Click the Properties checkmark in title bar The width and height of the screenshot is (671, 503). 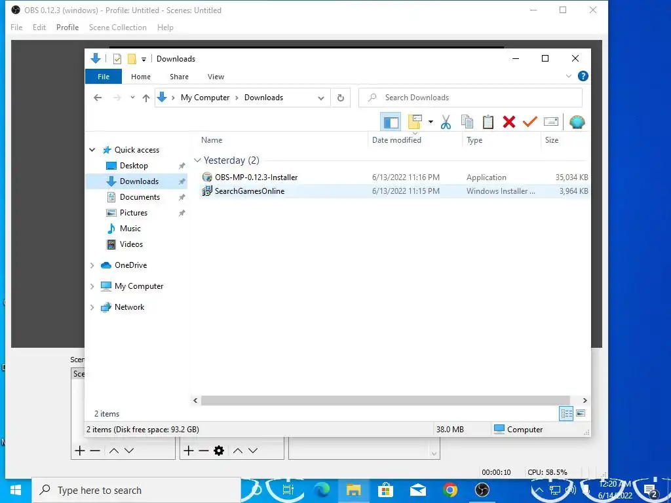coord(117,58)
